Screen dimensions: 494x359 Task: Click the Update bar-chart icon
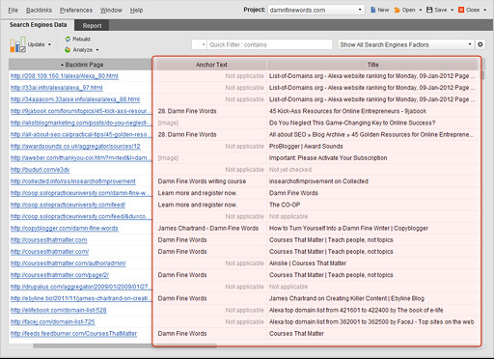tap(17, 44)
